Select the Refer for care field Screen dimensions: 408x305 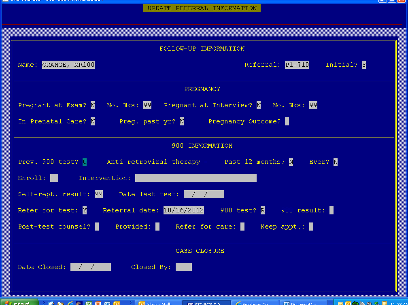point(242,227)
